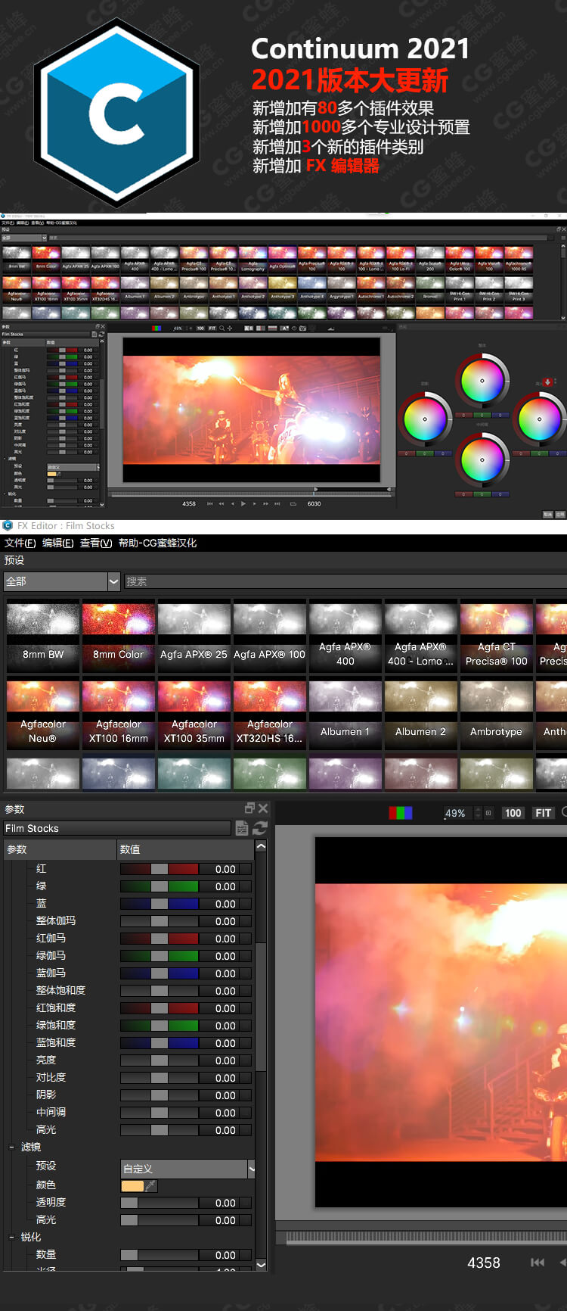Viewport: 567px width, 1311px height.
Task: Play the clip in the small overview window
Action: [243, 503]
